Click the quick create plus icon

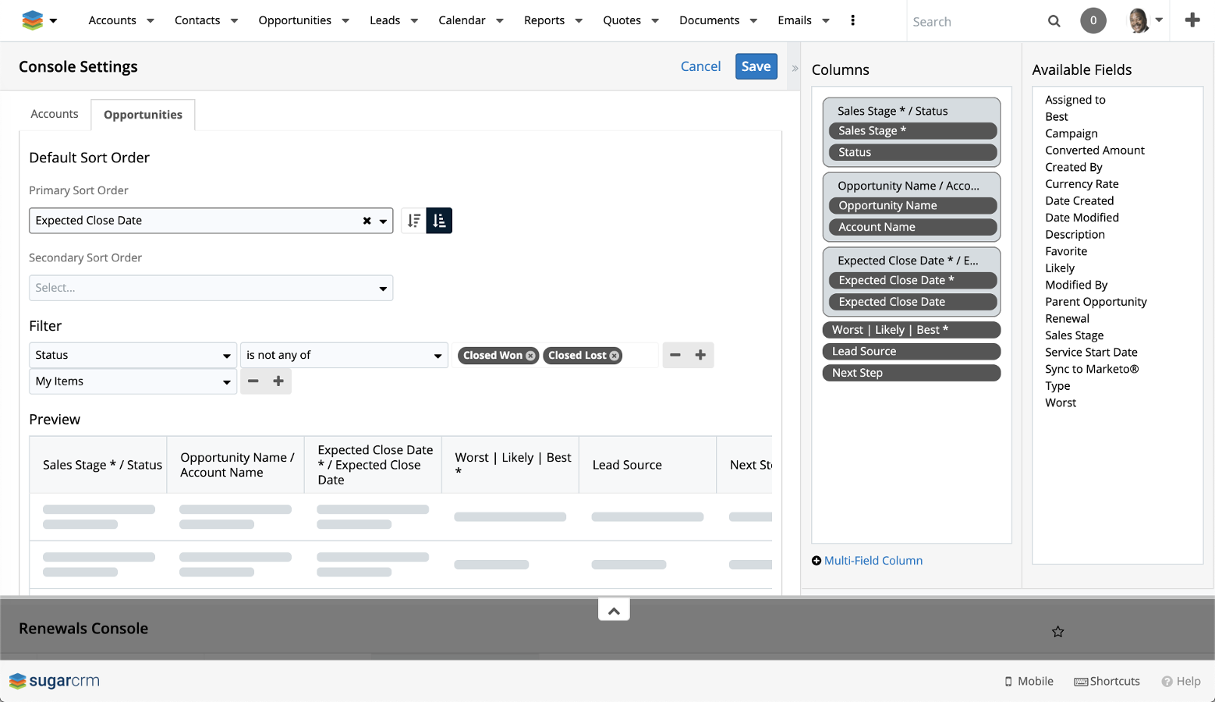(x=1192, y=20)
